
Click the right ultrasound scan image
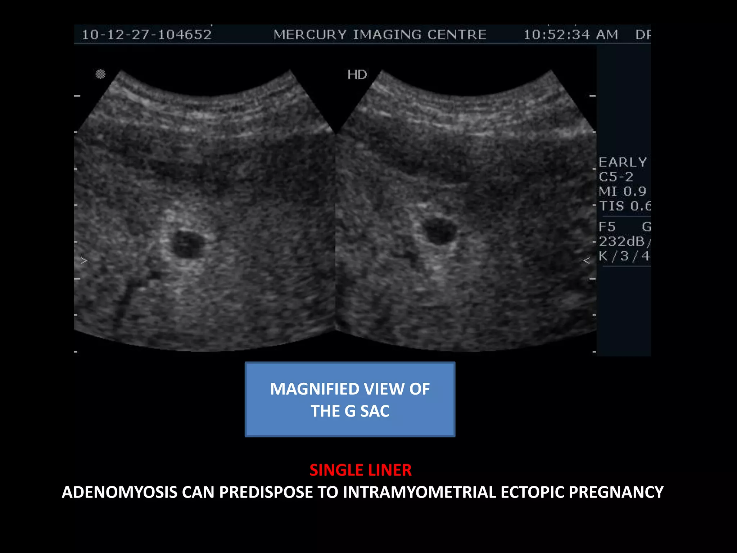[x=466, y=211]
